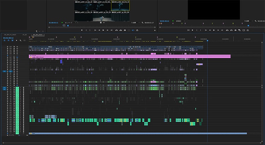Go to Out point in Program monitor
265x145 pixels.
222,30
